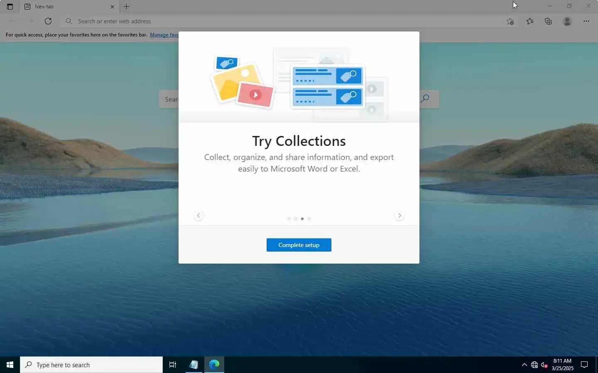
Task: Restore down the Edge window
Action: point(569,6)
